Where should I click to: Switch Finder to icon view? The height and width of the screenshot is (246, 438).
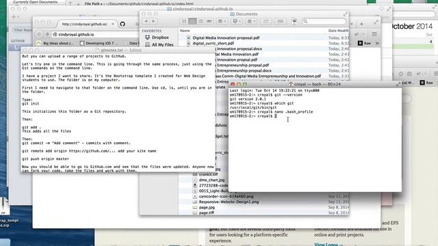[x=184, y=21]
